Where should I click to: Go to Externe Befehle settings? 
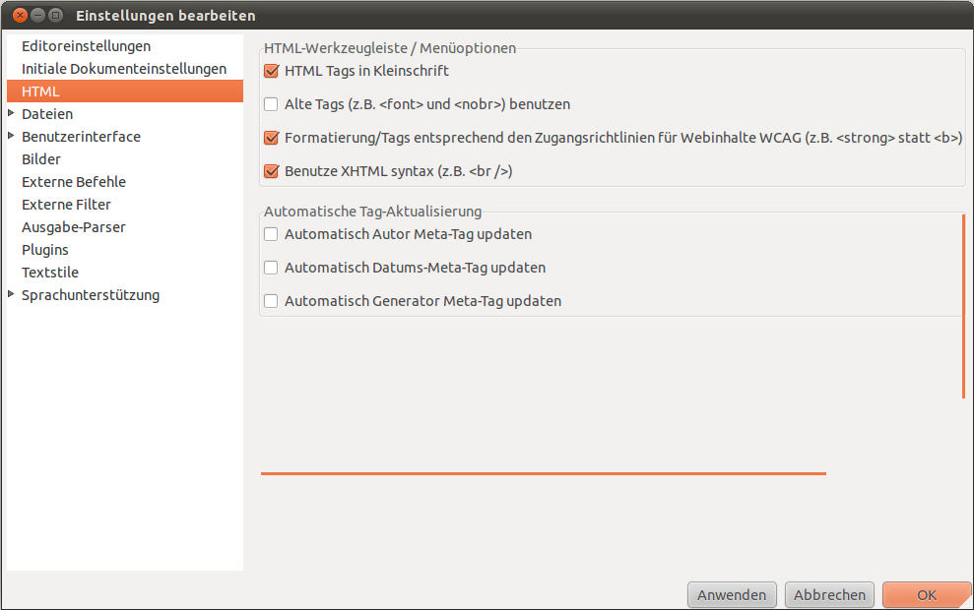(74, 182)
